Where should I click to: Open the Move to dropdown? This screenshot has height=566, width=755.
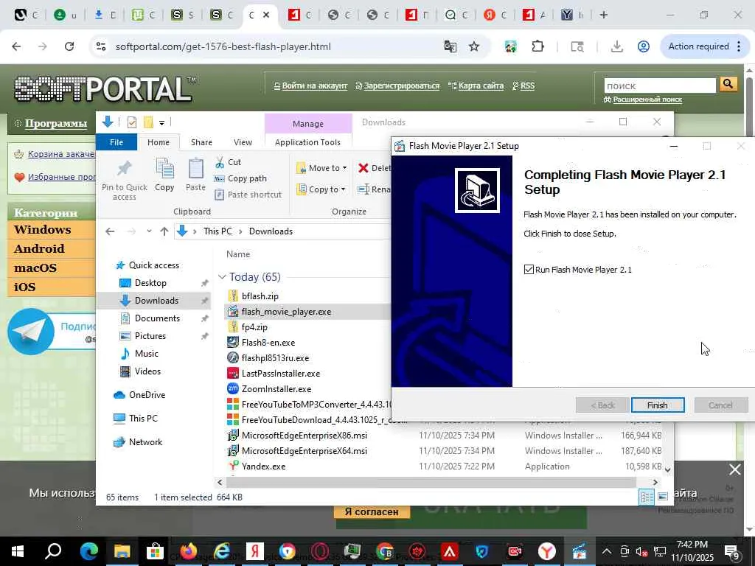(x=321, y=168)
